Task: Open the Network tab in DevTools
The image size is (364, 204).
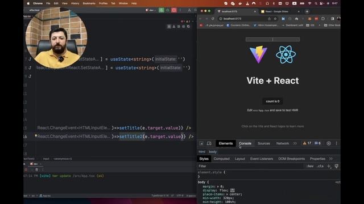Action: [283, 143]
